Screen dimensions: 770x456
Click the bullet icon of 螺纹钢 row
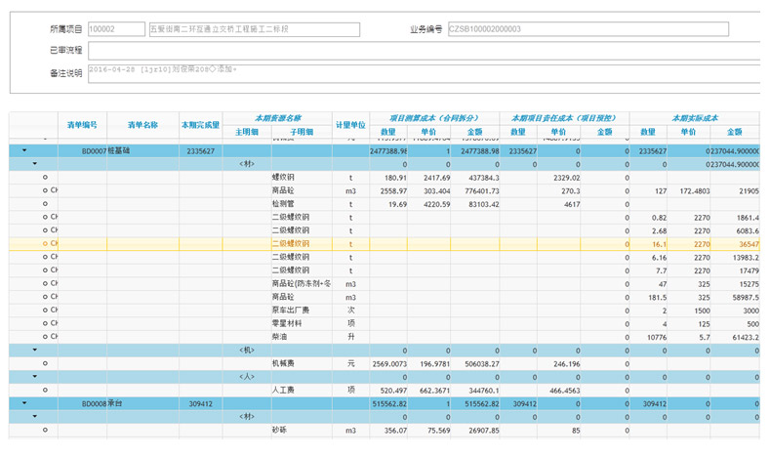point(45,177)
